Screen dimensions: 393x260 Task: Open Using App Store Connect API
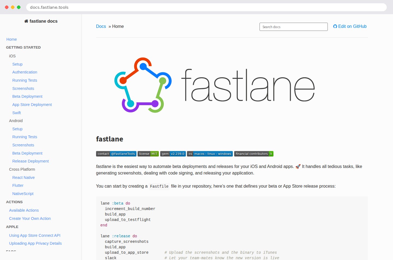coord(35,235)
